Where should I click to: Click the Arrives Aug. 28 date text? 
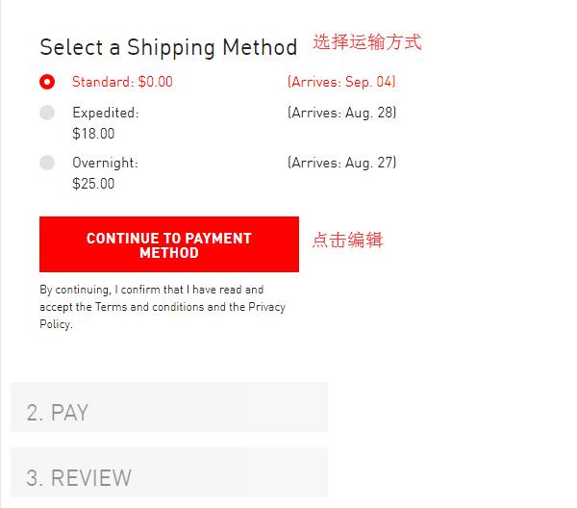[x=341, y=113]
